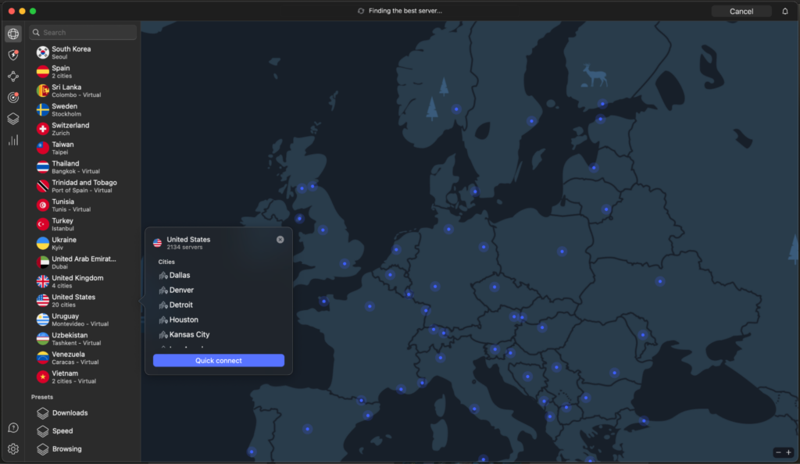Select Spain with 2 cities
Image resolution: width=800 pixels, height=464 pixels.
pyautogui.click(x=84, y=72)
